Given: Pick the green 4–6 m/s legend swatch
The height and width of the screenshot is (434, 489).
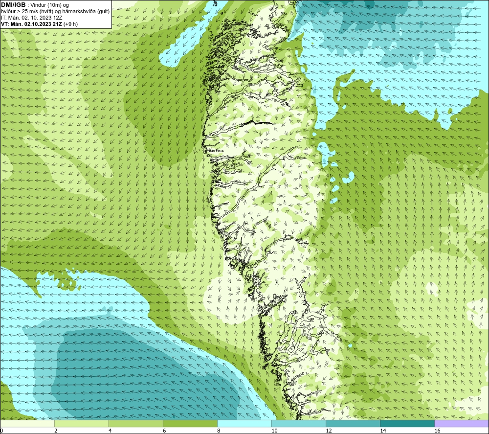Looking at the screenshot, I should [x=136, y=423].
